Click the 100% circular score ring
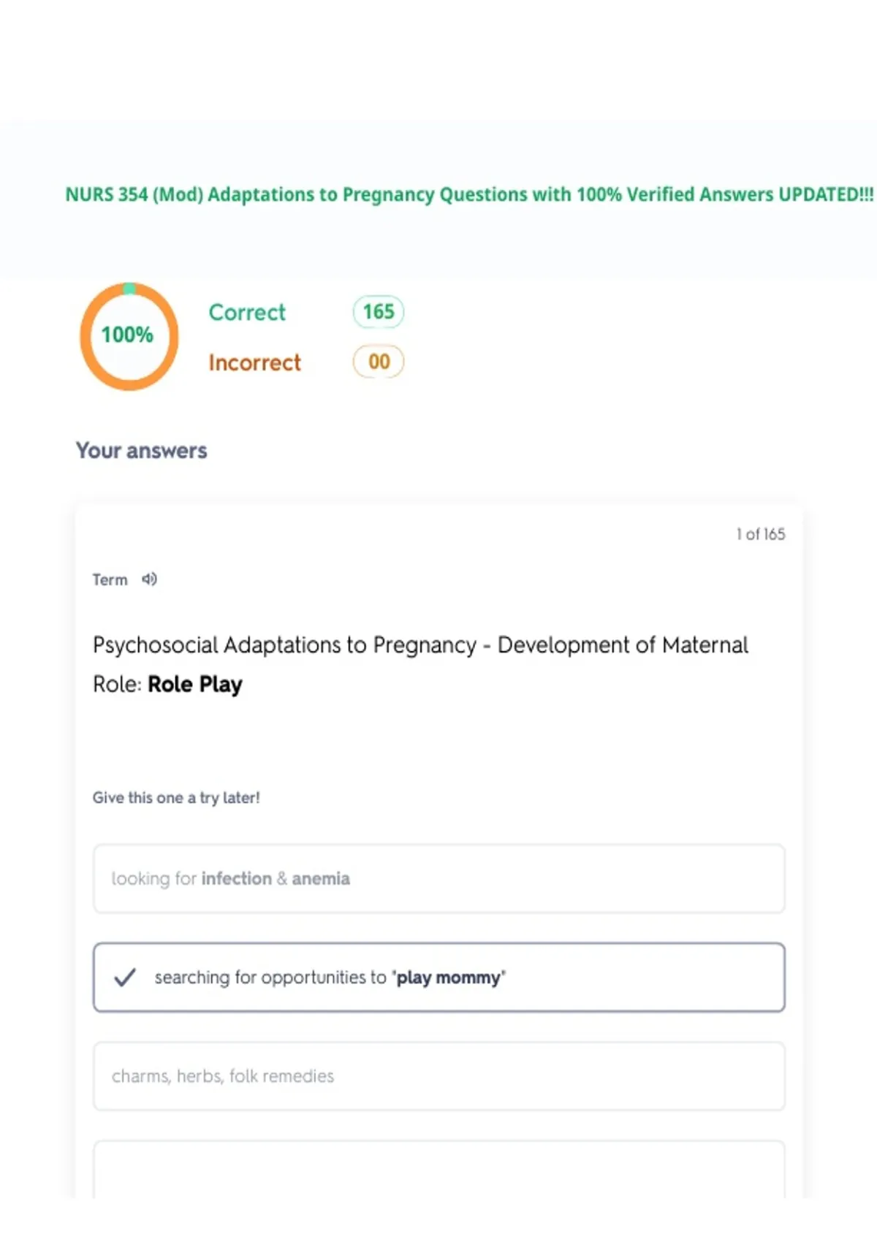 129,336
